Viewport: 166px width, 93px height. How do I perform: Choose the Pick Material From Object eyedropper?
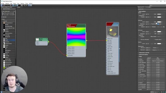tap(4, 5)
